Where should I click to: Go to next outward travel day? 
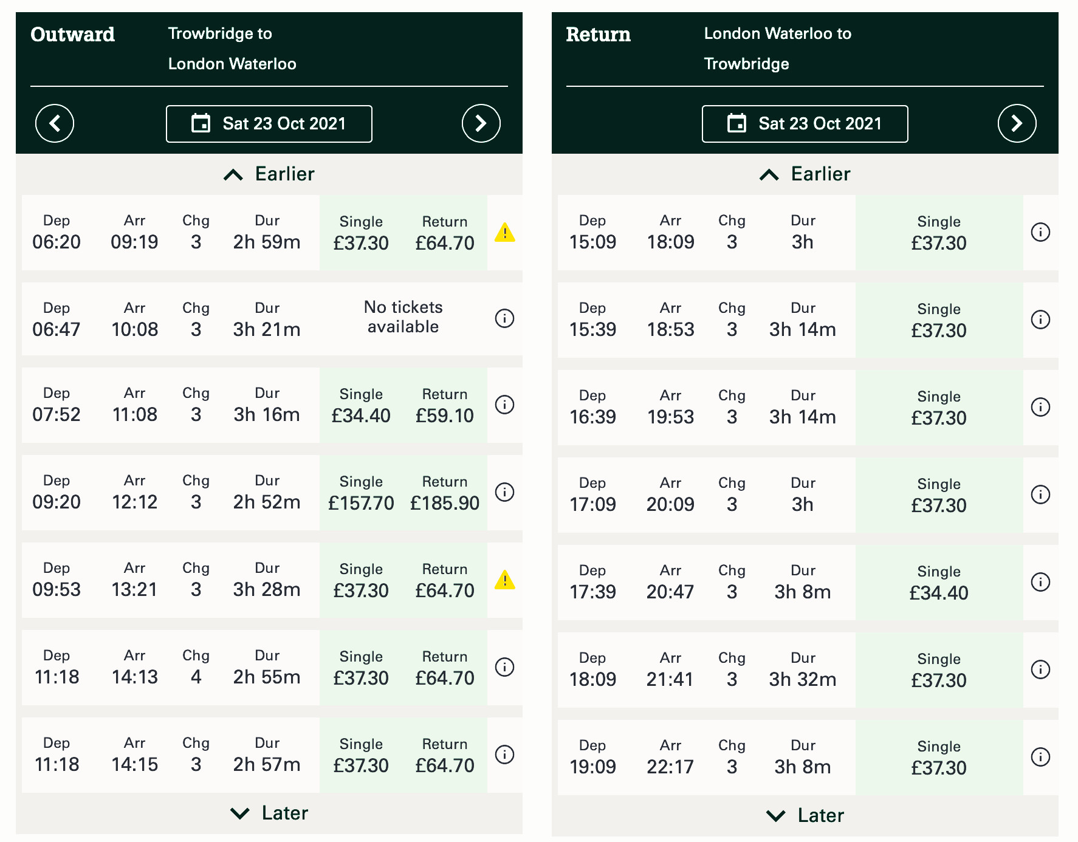click(481, 123)
